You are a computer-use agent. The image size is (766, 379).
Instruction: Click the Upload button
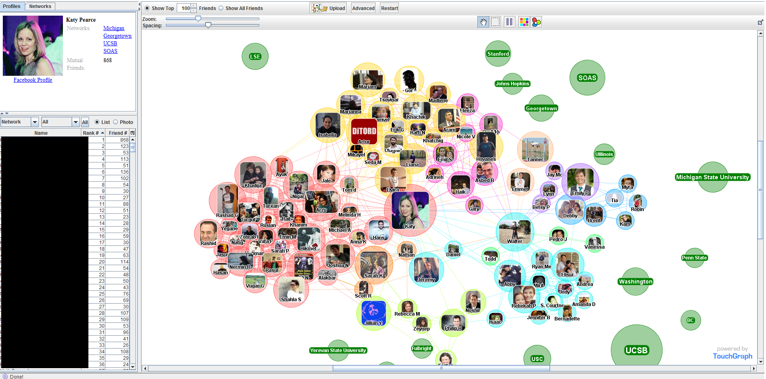[328, 8]
